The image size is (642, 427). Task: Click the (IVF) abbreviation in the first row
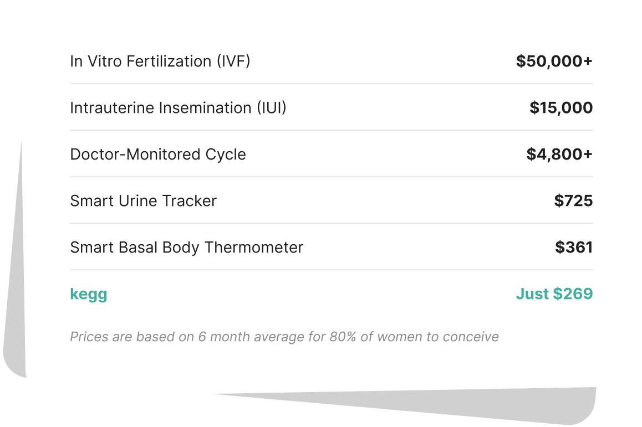[x=233, y=61]
